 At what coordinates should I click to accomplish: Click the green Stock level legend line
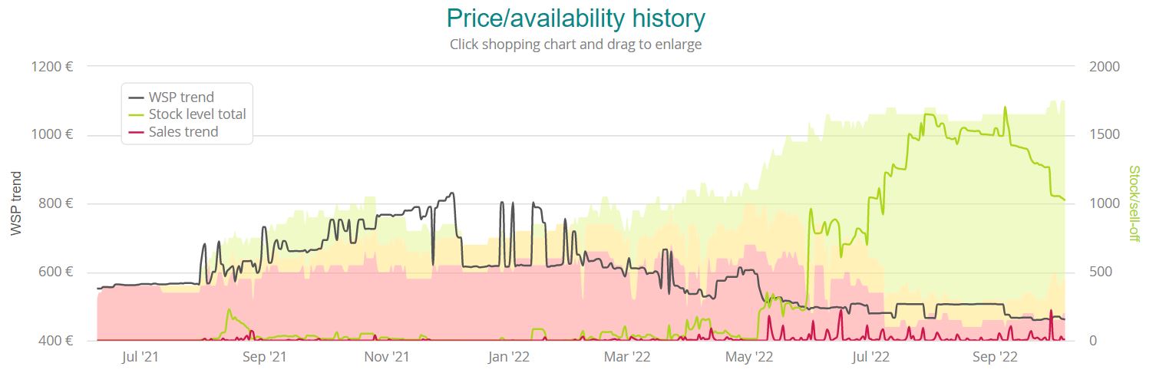pos(137,114)
